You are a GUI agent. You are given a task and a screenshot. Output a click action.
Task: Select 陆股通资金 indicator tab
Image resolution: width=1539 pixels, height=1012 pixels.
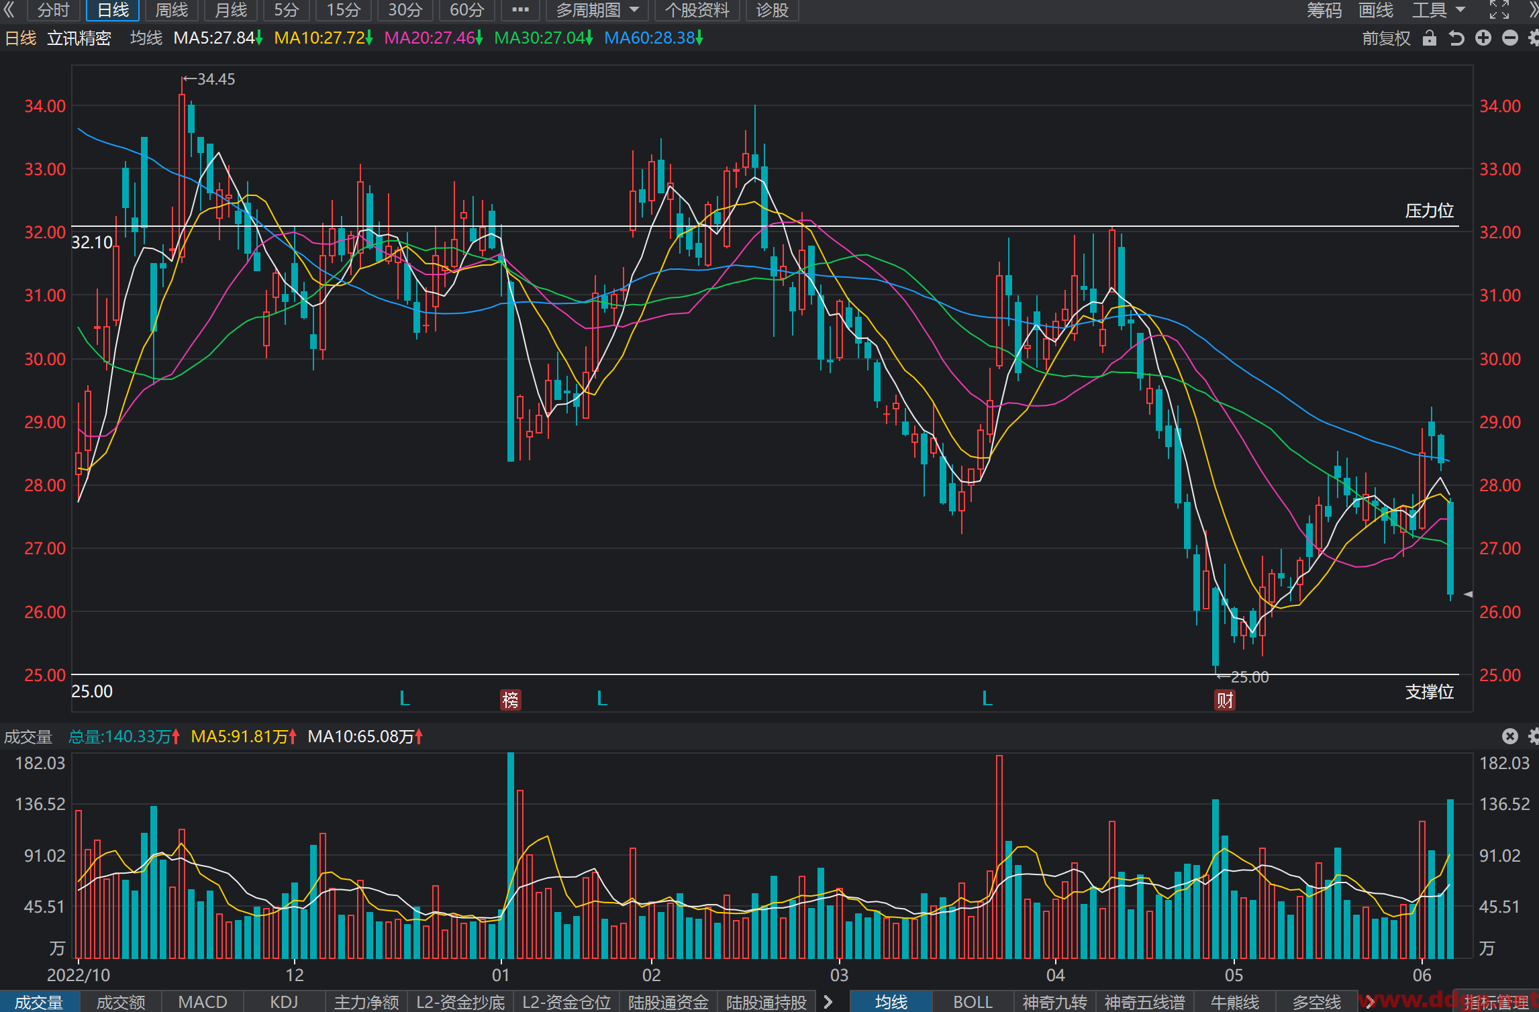point(668,1002)
